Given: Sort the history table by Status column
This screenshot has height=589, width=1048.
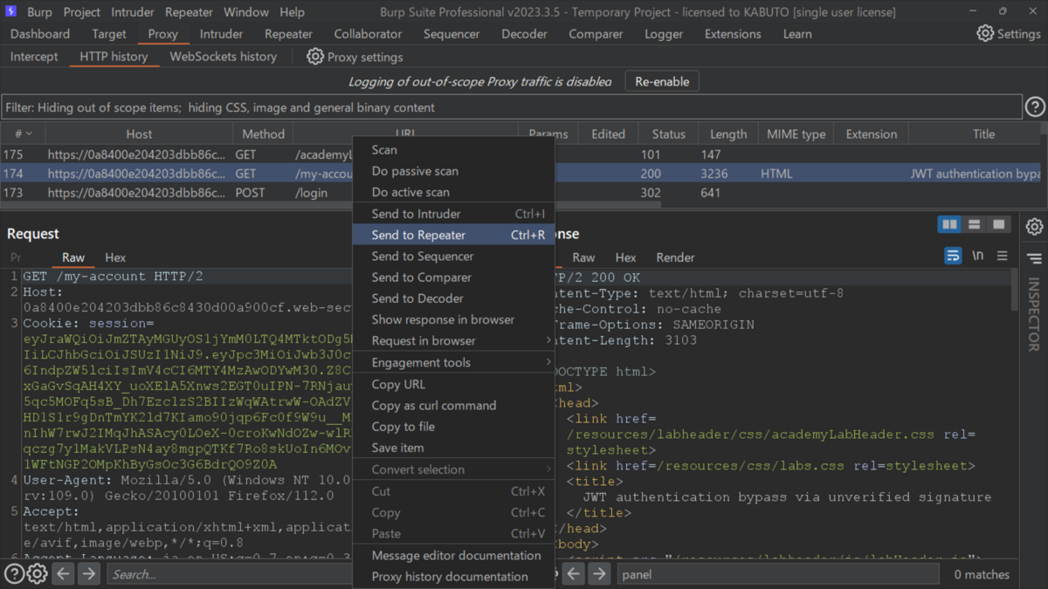Looking at the screenshot, I should tap(668, 134).
